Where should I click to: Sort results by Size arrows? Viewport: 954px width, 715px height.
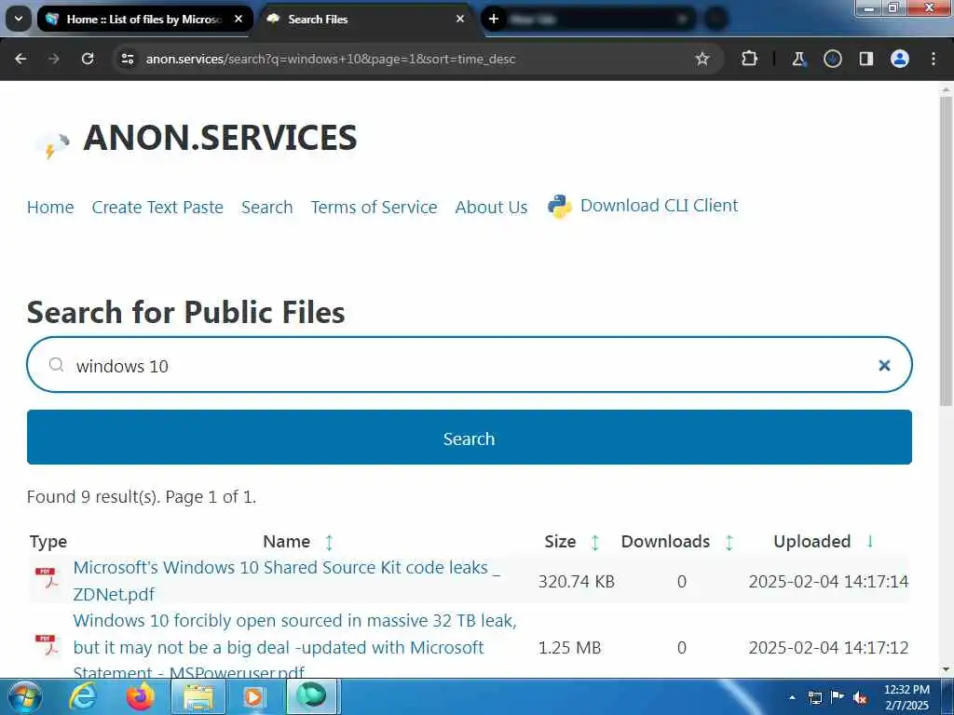[595, 542]
